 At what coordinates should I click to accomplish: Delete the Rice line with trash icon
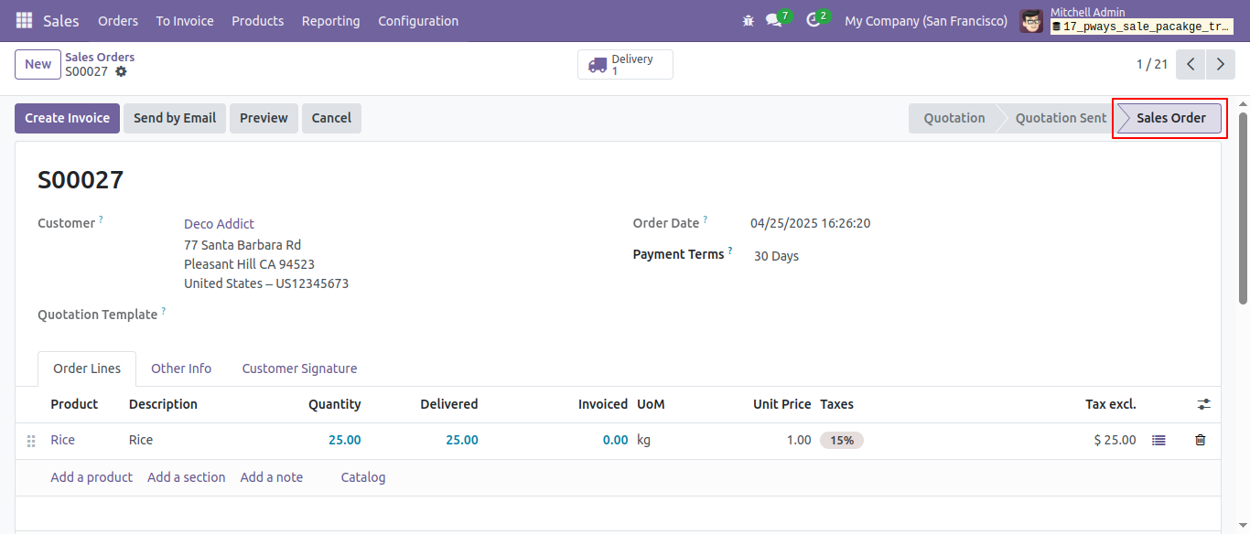coord(1201,440)
